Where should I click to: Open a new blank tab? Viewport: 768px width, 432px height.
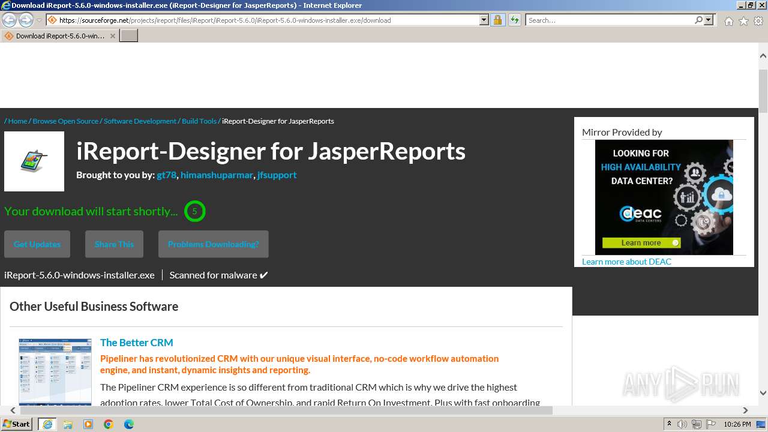click(129, 35)
